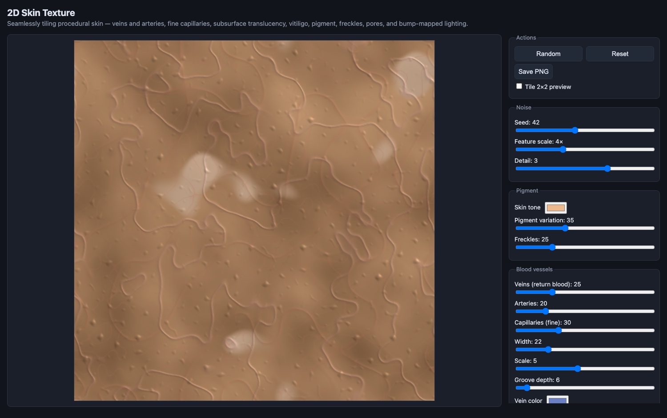Click the 2D Skin Texture heading

click(41, 13)
